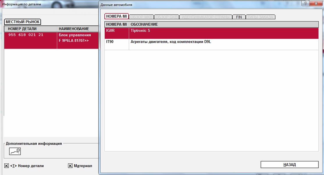The width and height of the screenshot is (324, 175).
Task: Open the ИДЕНТИФИКАТОР СТРАНЫ tab
Action: (206, 17)
